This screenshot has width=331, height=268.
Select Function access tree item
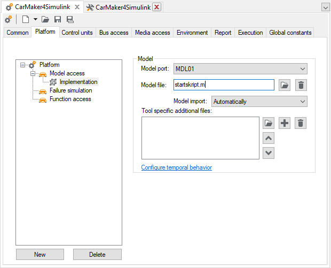point(70,99)
